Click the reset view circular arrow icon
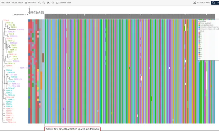Screen dimensions: 219x131 point(52,3)
